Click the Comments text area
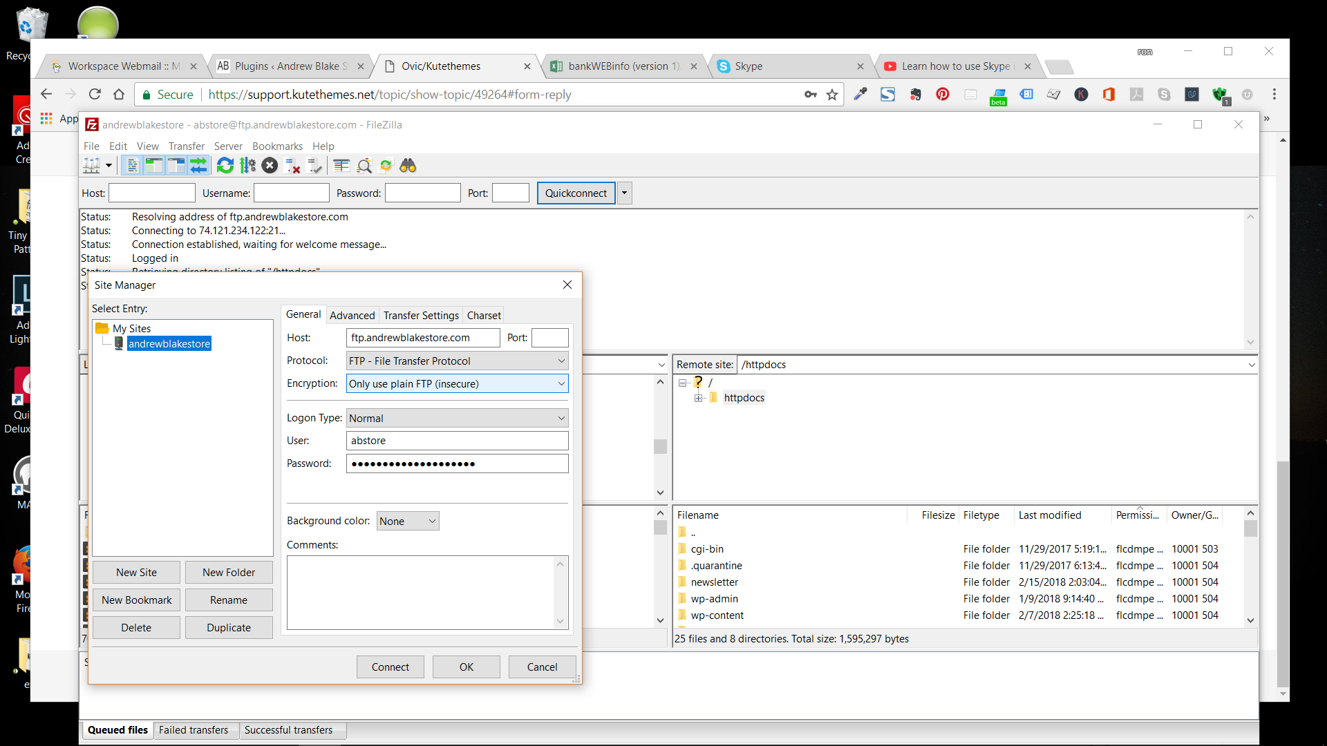The image size is (1327, 746). [x=422, y=593]
